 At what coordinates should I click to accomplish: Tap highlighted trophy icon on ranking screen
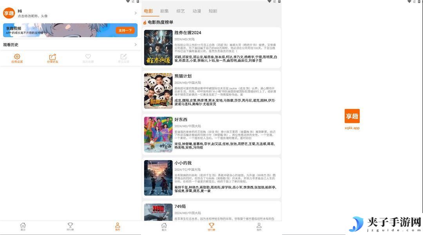coord(211,225)
